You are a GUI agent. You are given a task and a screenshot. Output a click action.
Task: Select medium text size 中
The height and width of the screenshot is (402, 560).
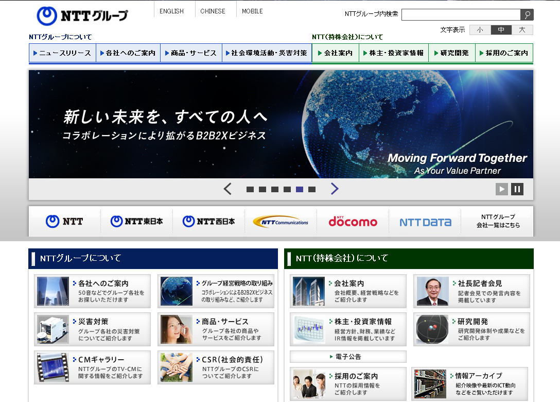click(501, 30)
